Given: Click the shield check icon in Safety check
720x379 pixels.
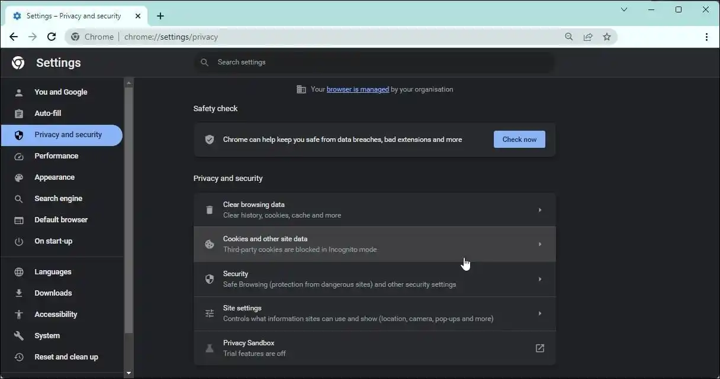Looking at the screenshot, I should click(210, 140).
